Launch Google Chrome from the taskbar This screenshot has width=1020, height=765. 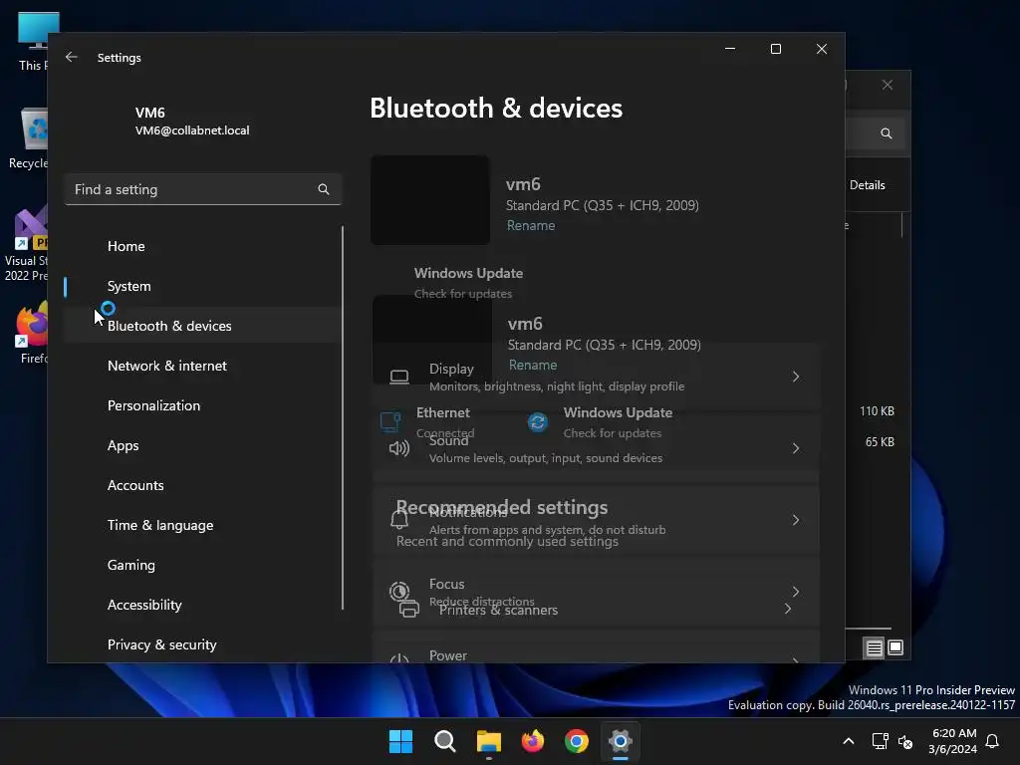(x=577, y=741)
